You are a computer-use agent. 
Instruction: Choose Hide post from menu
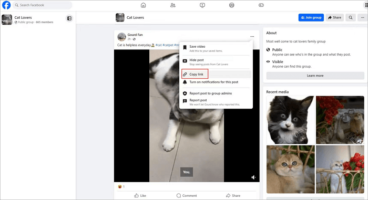[216, 62]
